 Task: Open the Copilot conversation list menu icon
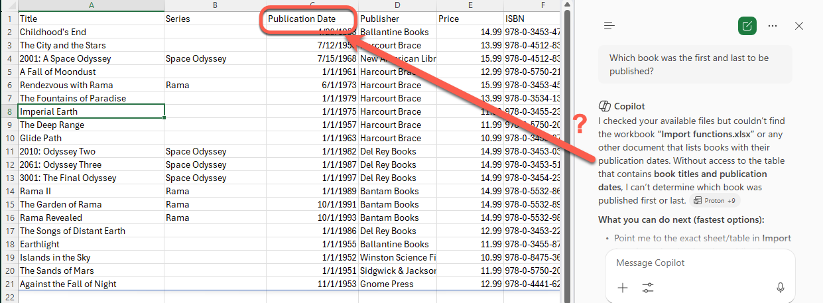[x=609, y=26]
